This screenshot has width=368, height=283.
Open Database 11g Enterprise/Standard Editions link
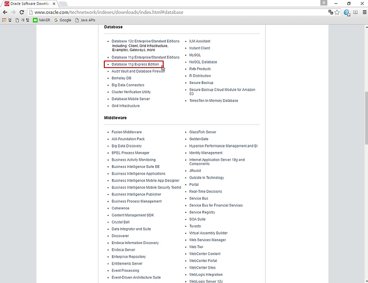click(x=146, y=57)
